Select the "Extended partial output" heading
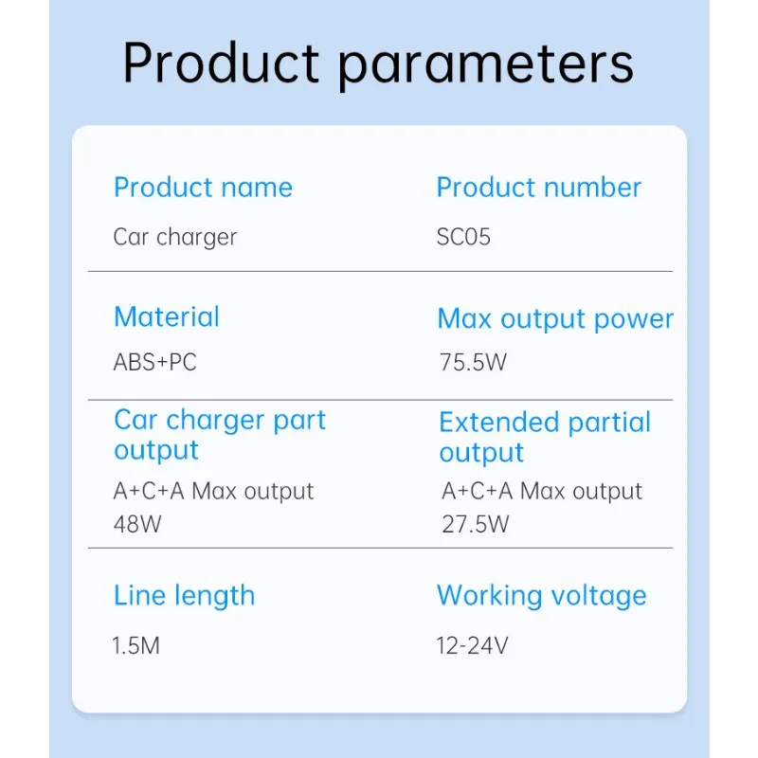758x758 pixels. (x=545, y=437)
